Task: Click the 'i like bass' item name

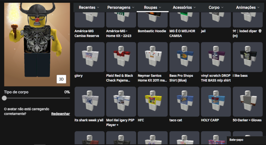Action: pyautogui.click(x=240, y=75)
